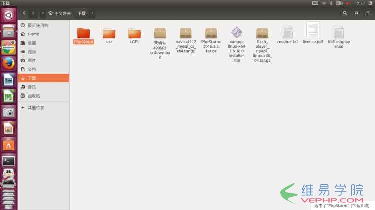Image resolution: width=375 pixels, height=210 pixels.
Task: Open Recent files in sidebar
Action: [44, 25]
